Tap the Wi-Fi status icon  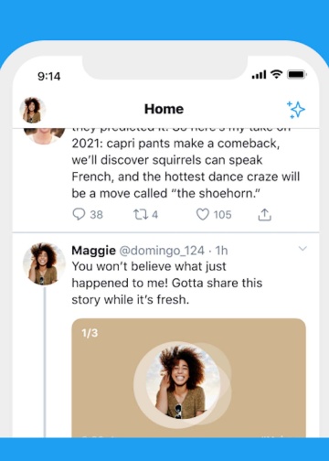pyautogui.click(x=277, y=74)
